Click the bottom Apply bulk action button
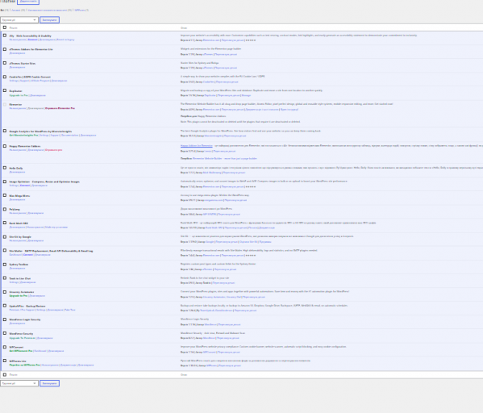The height and width of the screenshot is (413, 483). tap(49, 383)
